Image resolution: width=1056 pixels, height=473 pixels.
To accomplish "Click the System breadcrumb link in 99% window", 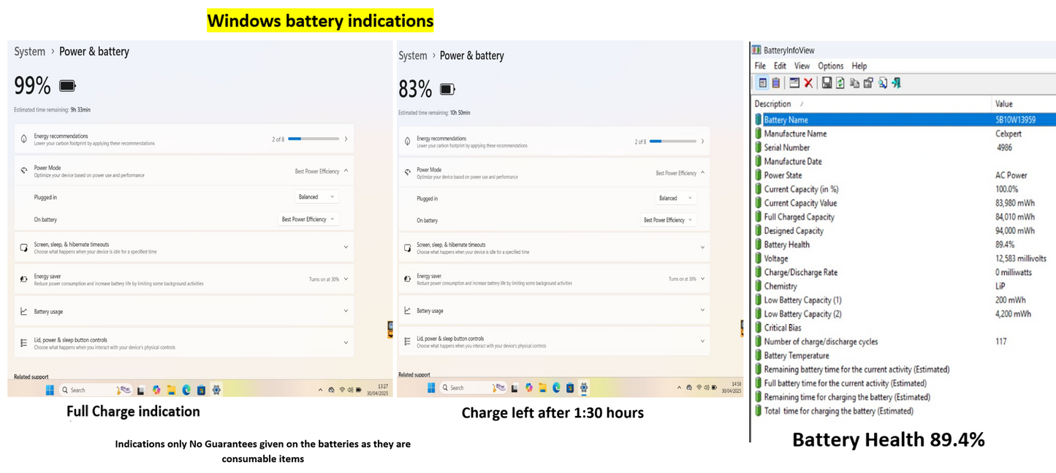I will pos(30,52).
